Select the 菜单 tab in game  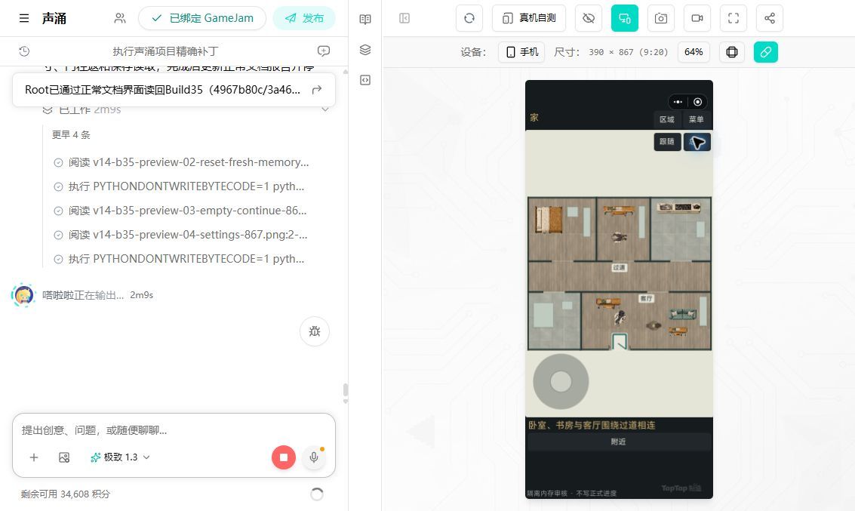(x=696, y=119)
